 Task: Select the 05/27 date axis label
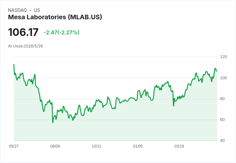pos(14,146)
